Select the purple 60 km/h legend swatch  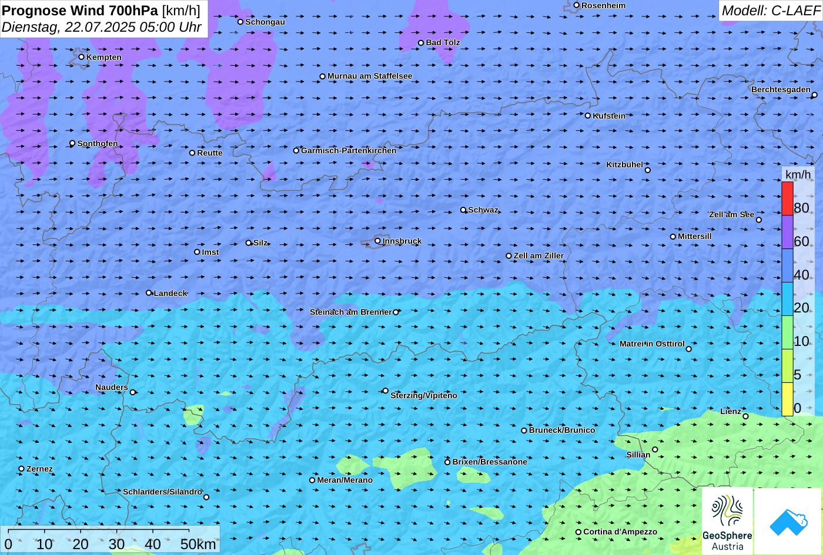pos(787,232)
